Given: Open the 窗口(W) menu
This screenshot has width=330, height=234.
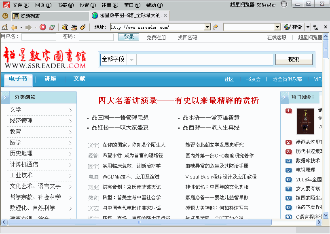Looking at the screenshot, I should point(132,5).
